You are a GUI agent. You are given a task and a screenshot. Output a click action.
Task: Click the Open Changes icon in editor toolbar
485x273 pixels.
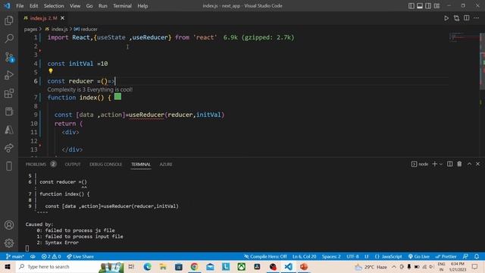(x=456, y=18)
